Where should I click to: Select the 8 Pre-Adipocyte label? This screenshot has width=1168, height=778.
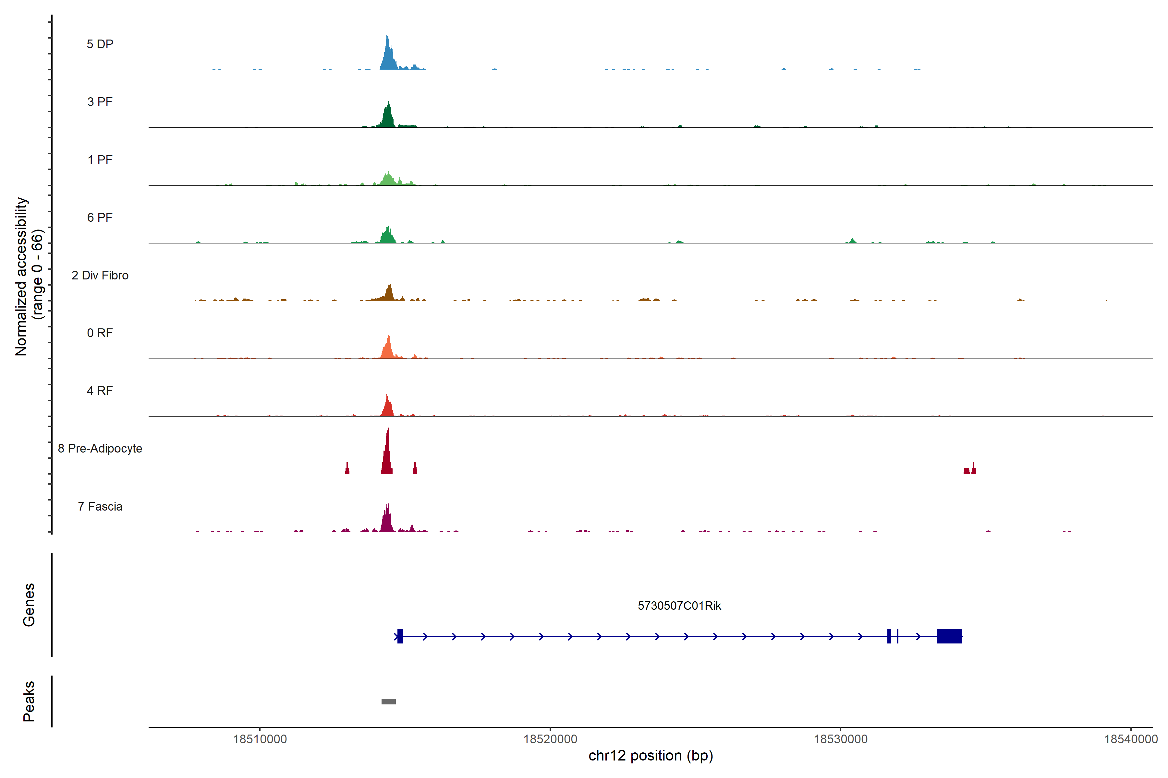click(x=100, y=449)
